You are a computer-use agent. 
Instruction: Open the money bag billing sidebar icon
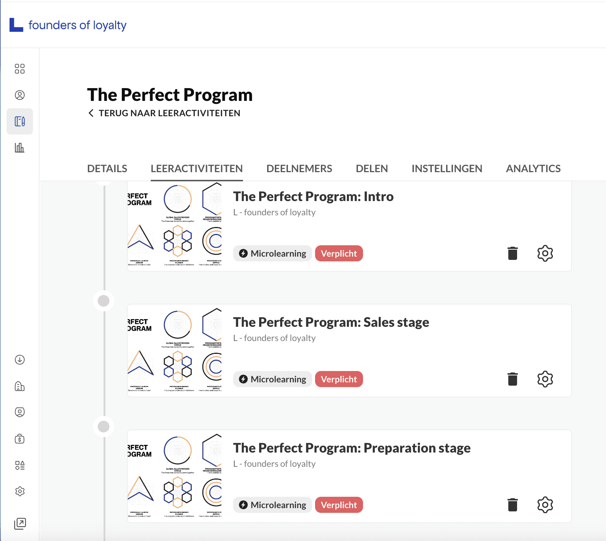20,439
